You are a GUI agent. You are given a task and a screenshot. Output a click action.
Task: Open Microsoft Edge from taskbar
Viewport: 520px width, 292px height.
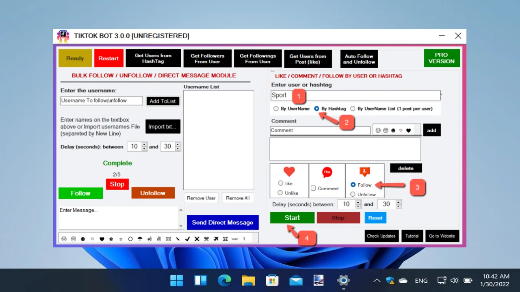pyautogui.click(x=224, y=280)
